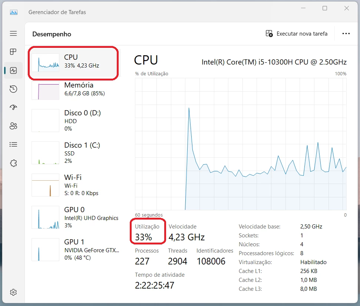Viewport: 360px width, 306px height.
Task: Select Disco 1 (C:) SSD entry
Action: pyautogui.click(x=75, y=152)
